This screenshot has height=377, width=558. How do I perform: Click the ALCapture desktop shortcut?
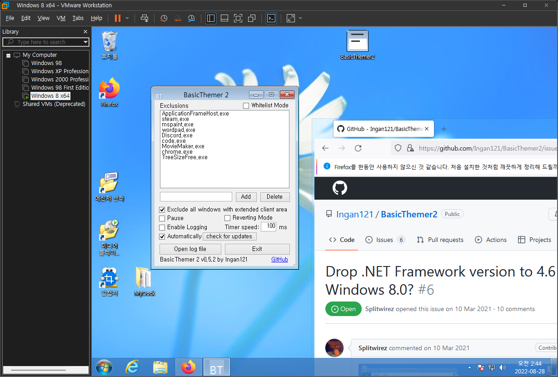[x=110, y=282]
